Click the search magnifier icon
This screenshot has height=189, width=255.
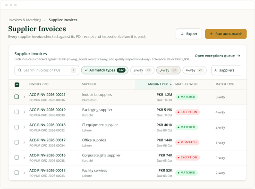pos(19,70)
